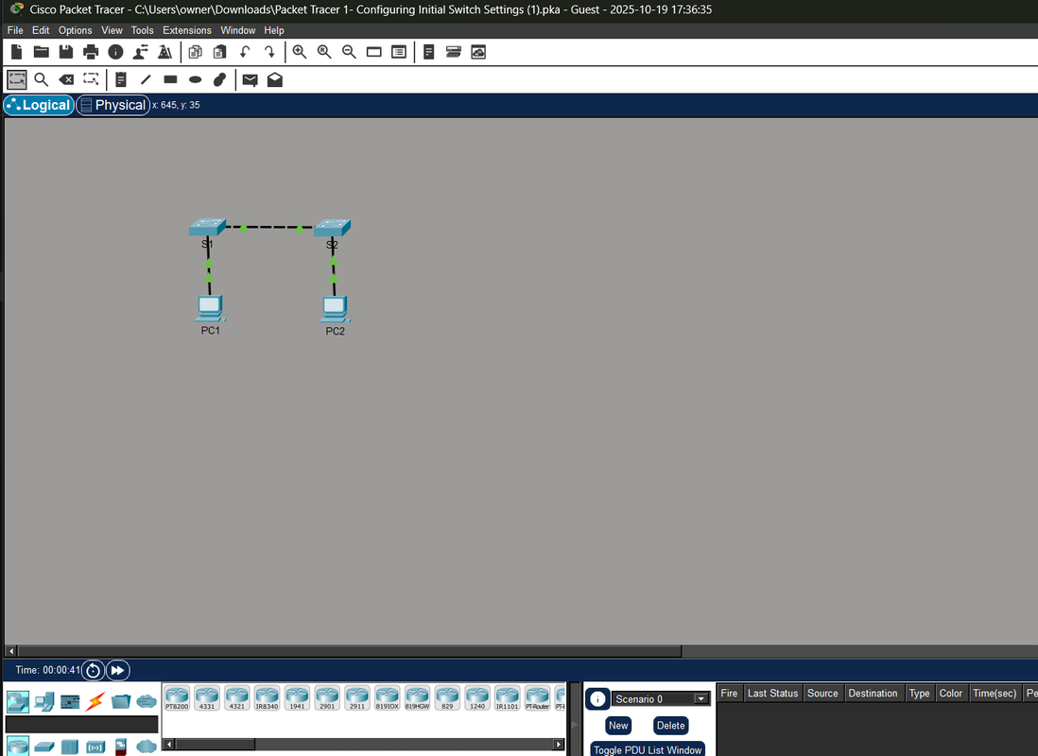Click the Destination column header
Image resolution: width=1038 pixels, height=756 pixels.
click(873, 693)
